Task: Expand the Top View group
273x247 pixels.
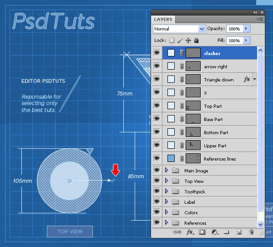Action: [167, 181]
